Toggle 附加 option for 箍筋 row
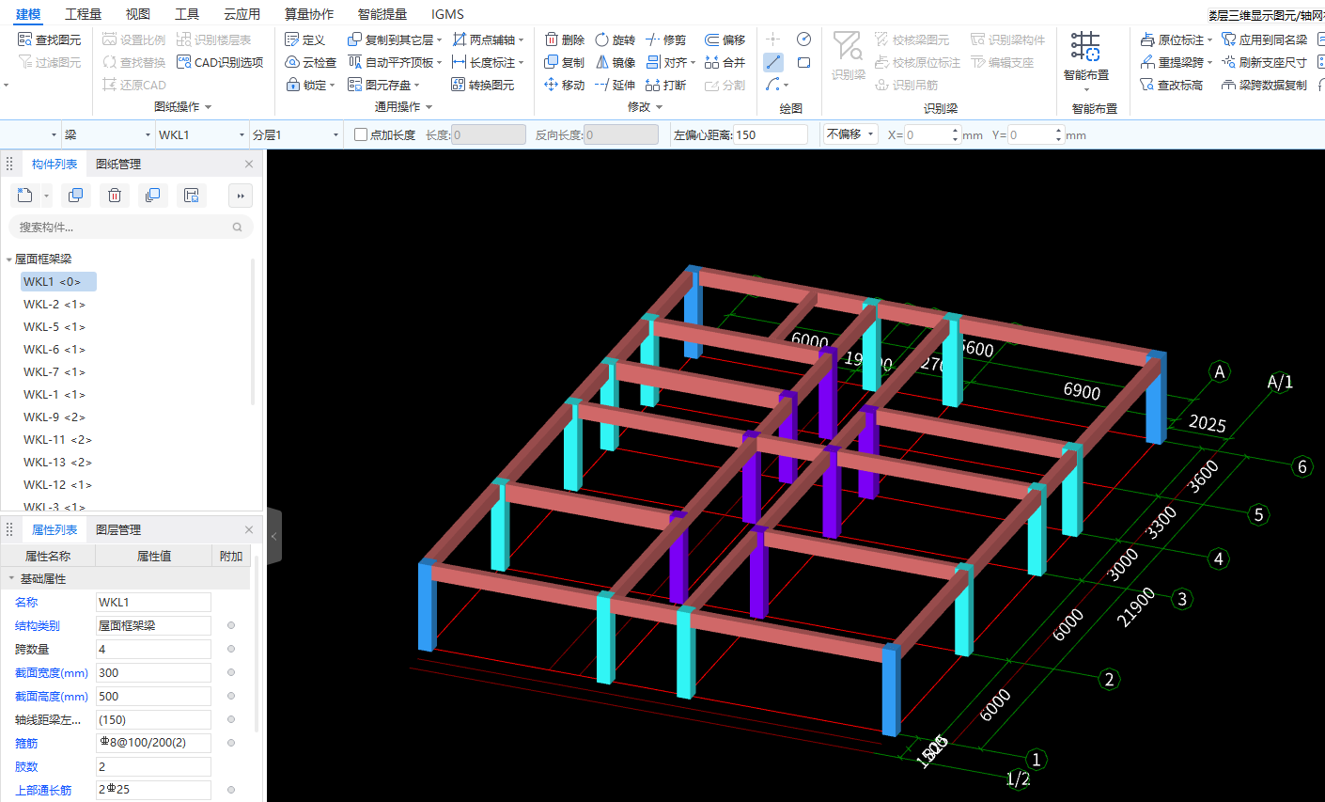Viewport: 1325px width, 802px height. pyautogui.click(x=231, y=743)
